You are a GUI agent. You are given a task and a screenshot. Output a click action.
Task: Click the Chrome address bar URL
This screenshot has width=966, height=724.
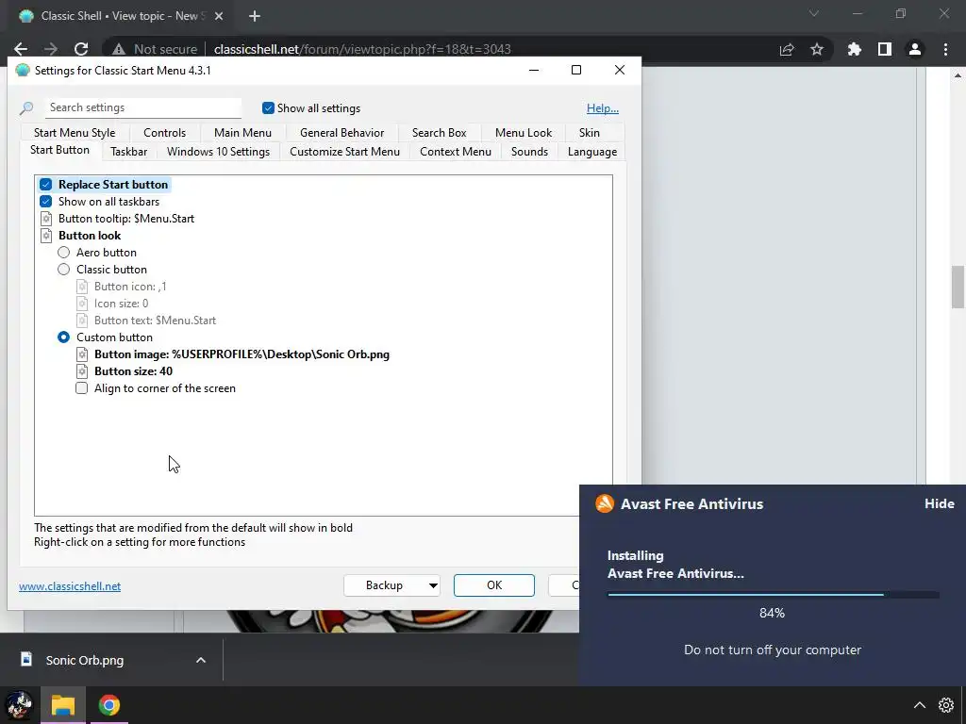[x=362, y=49]
